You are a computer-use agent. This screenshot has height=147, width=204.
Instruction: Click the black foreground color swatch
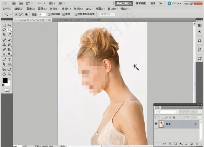pos(5,81)
